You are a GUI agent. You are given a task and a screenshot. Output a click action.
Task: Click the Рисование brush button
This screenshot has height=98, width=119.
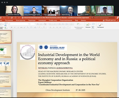click(x=100, y=26)
